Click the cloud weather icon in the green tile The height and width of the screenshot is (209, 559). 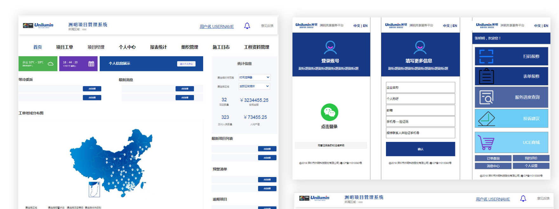pos(50,64)
